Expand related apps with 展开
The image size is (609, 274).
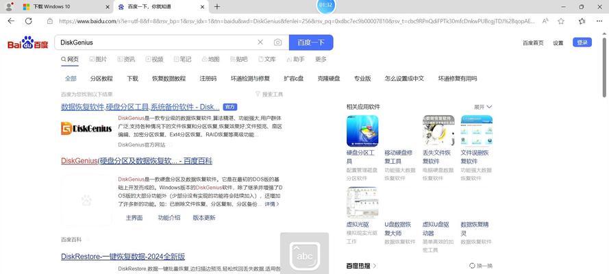point(483,107)
